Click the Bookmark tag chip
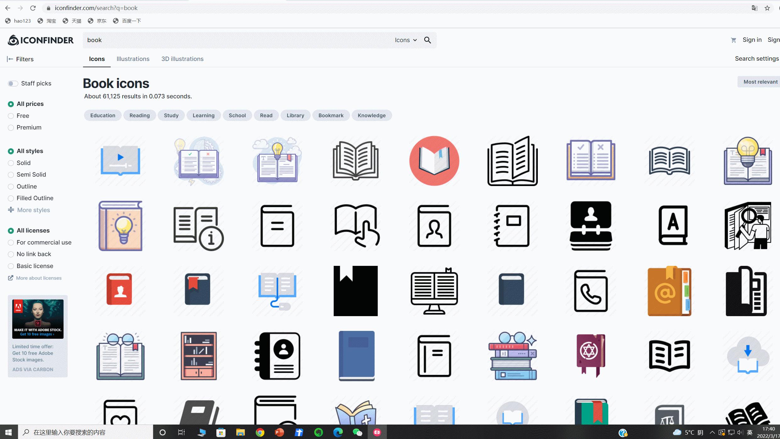 tap(331, 115)
